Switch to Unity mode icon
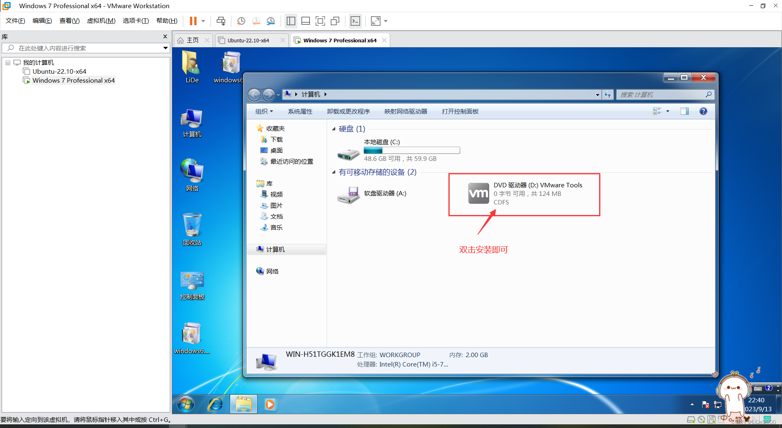 click(x=335, y=21)
